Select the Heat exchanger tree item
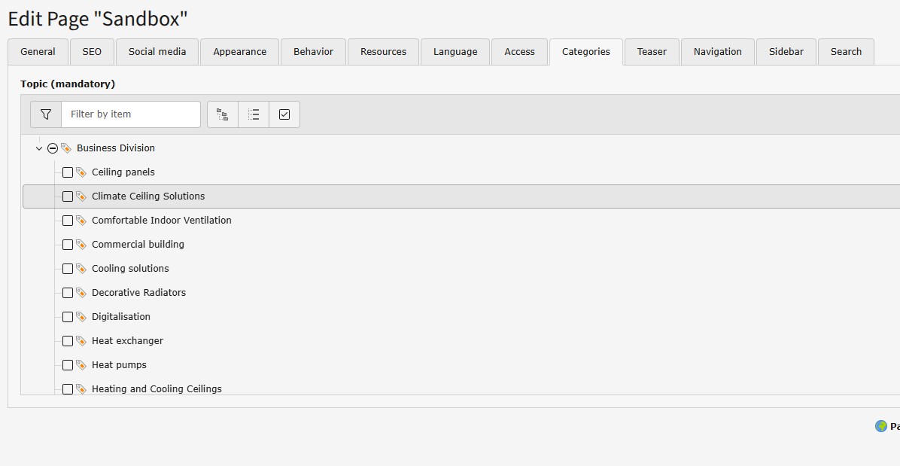The width and height of the screenshot is (900, 466). [x=127, y=341]
